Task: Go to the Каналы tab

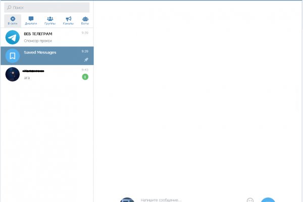Action: pyautogui.click(x=68, y=21)
